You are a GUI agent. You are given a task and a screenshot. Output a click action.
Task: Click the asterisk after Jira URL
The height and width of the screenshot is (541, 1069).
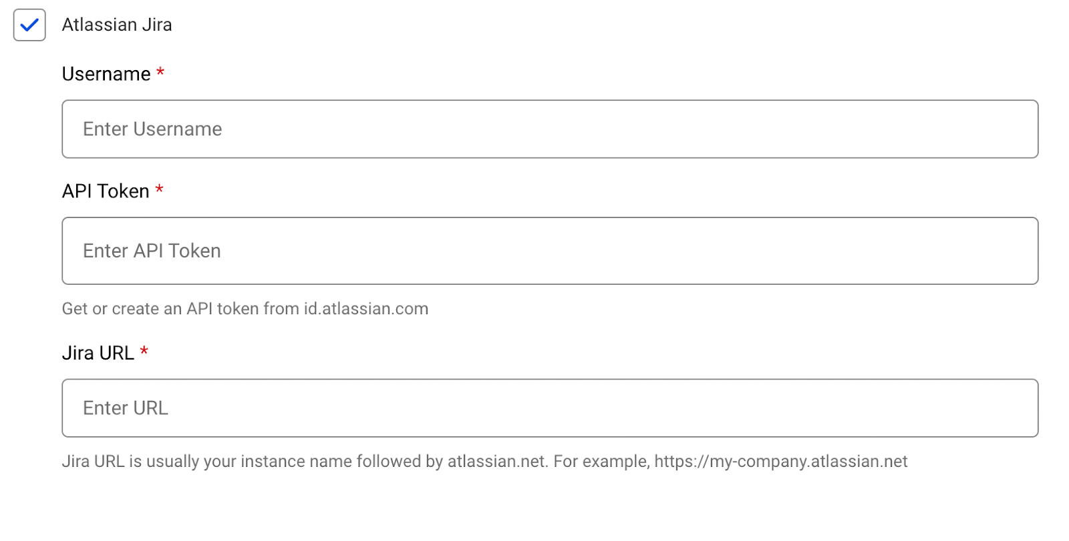(x=146, y=352)
